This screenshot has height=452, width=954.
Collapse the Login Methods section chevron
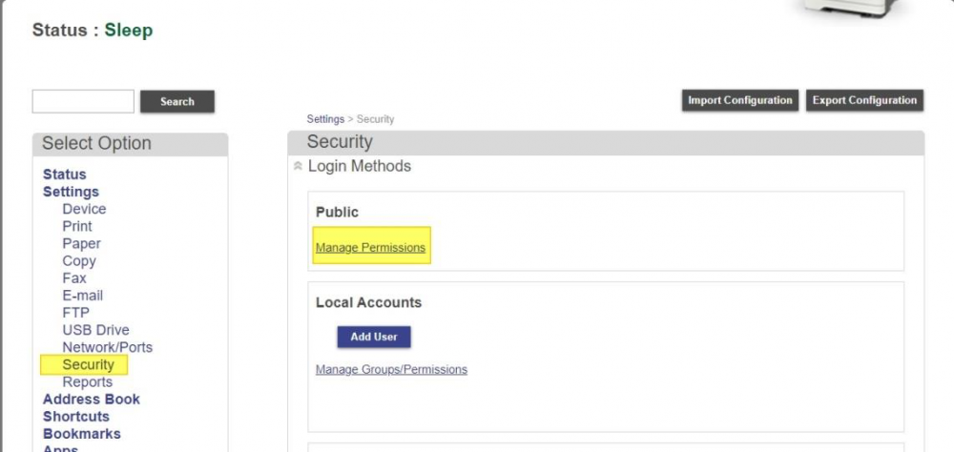click(298, 167)
